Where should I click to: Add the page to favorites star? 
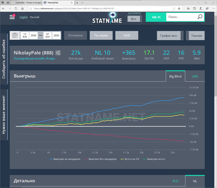pyautogui.click(x=179, y=9)
